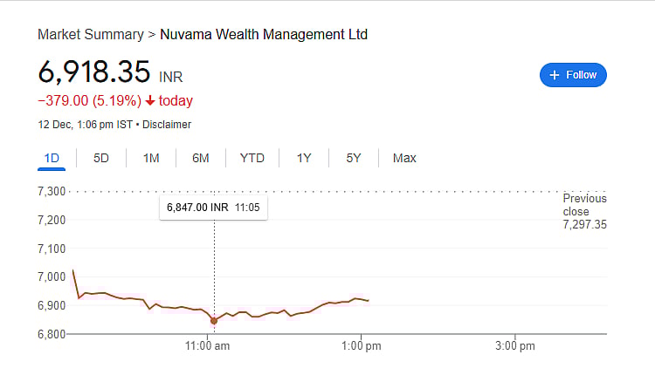Click the 3:00 pm axis label
Image resolution: width=655 pixels, height=375 pixels.
coord(515,346)
